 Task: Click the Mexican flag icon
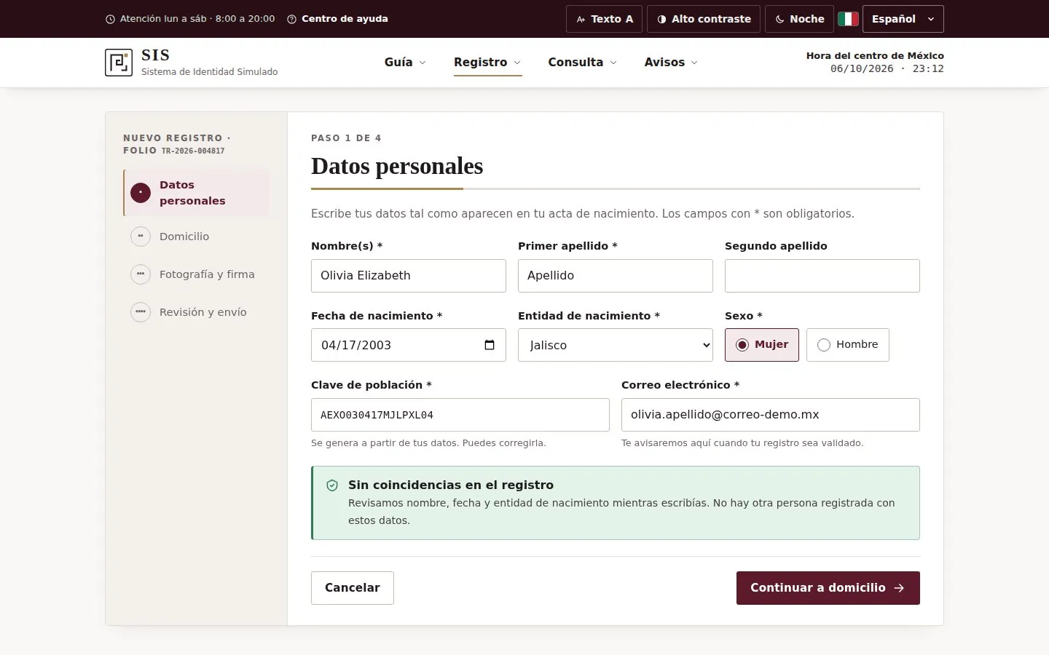[x=848, y=19]
